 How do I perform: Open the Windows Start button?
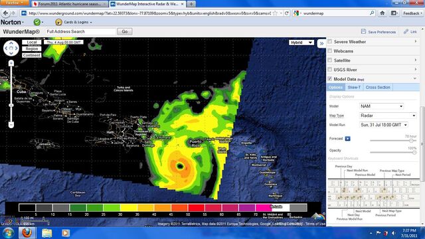click(9, 233)
